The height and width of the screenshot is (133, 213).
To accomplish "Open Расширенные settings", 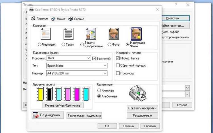I will click(142, 115).
